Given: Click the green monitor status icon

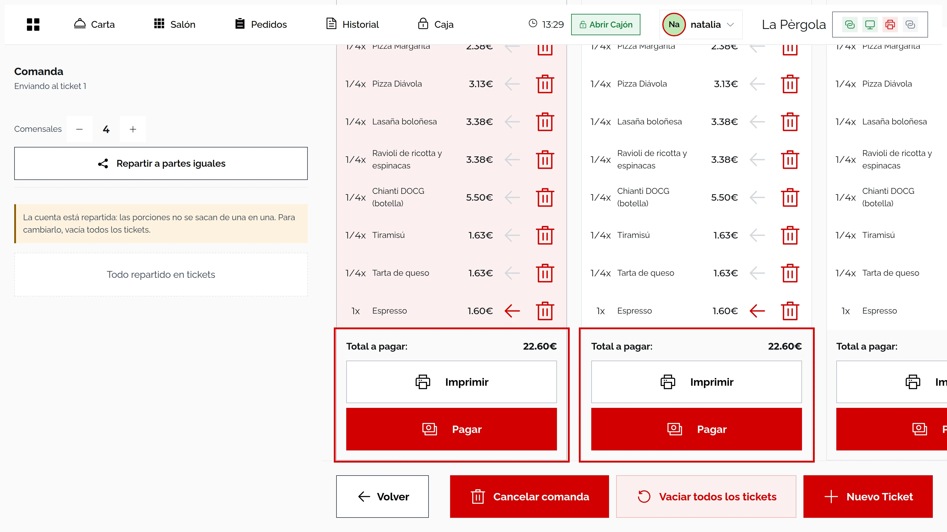Looking at the screenshot, I should coord(870,25).
